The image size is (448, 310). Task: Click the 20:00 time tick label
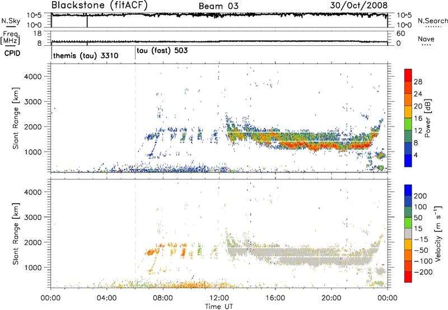point(331,298)
